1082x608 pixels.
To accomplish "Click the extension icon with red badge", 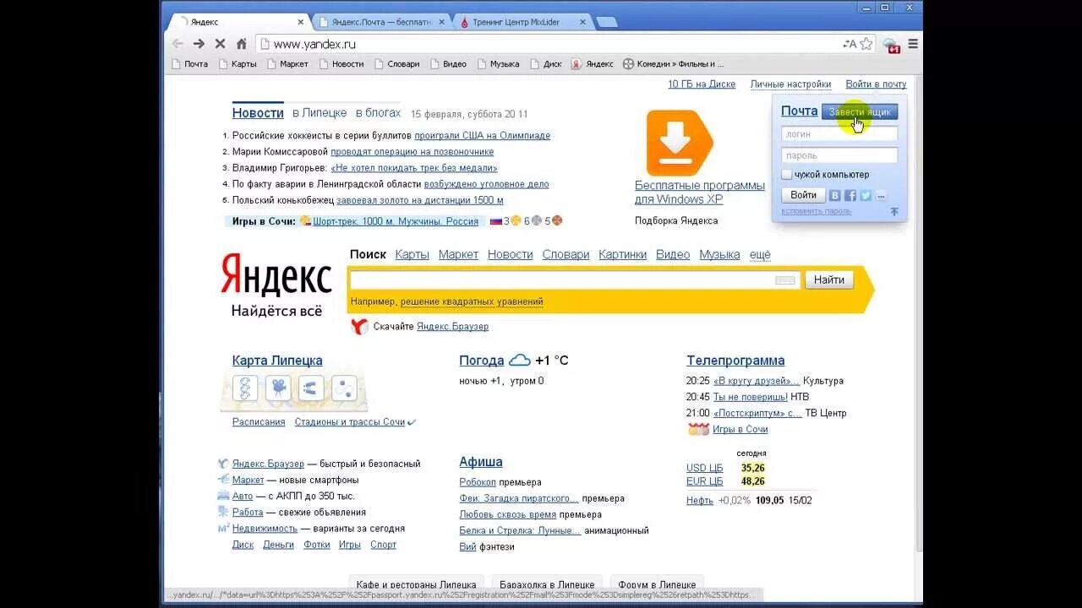I will (x=891, y=45).
